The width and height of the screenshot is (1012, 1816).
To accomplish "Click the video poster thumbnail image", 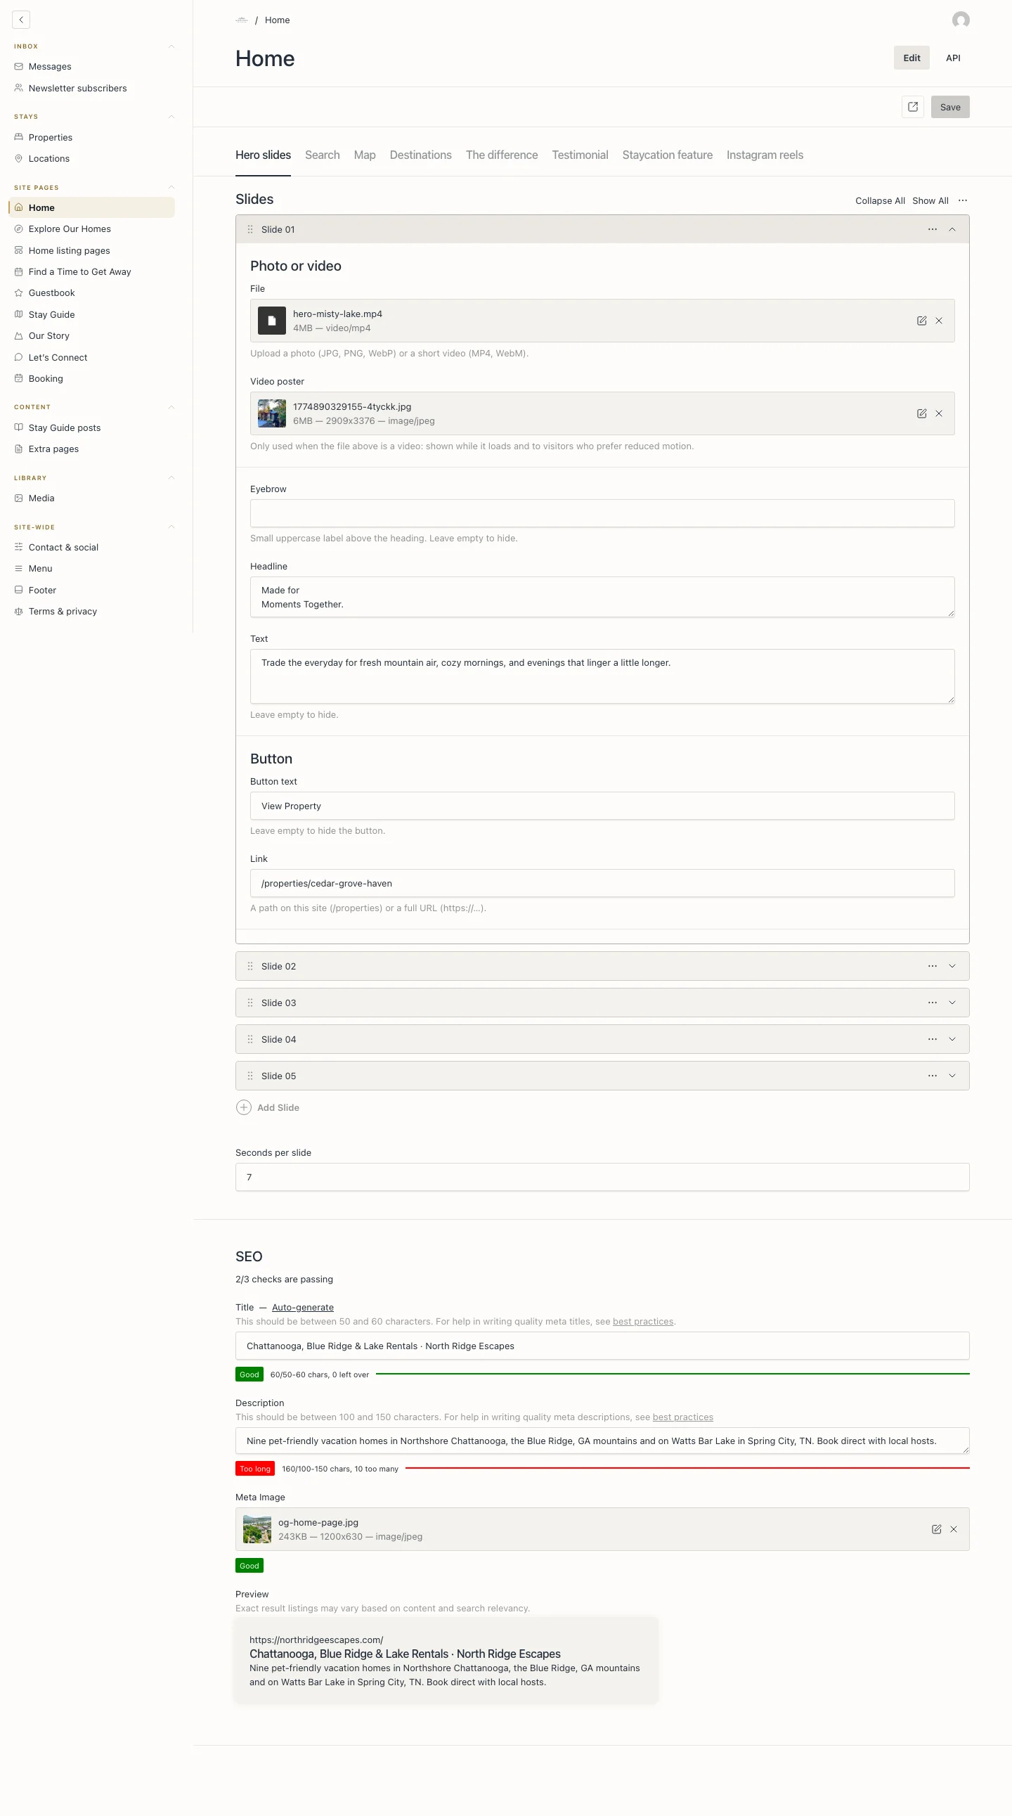I will 272,414.
